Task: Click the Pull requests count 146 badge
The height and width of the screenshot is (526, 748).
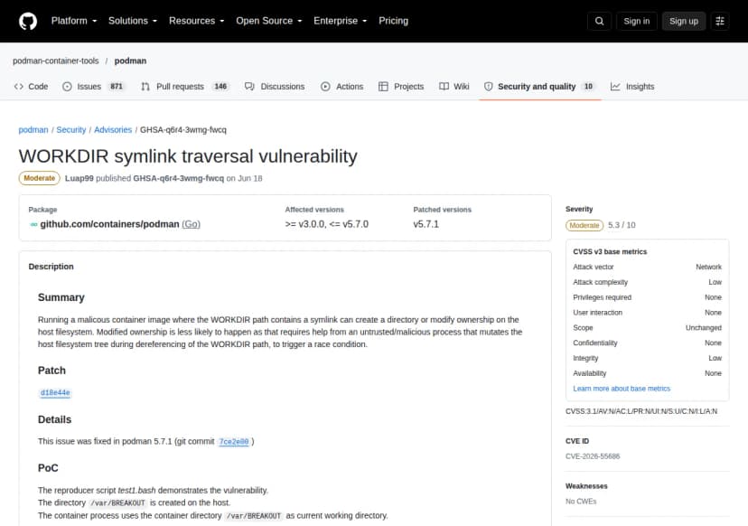Action: coord(220,87)
